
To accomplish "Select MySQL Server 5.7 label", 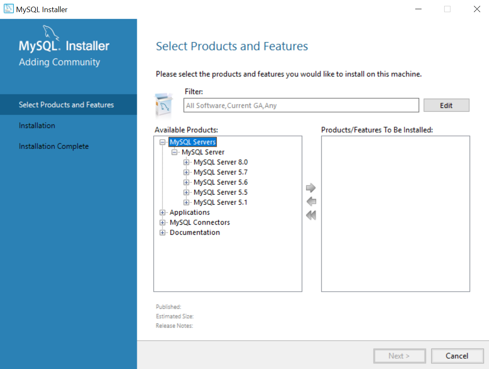I will click(x=220, y=172).
